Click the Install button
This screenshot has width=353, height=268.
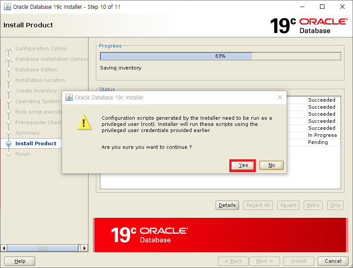298,261
